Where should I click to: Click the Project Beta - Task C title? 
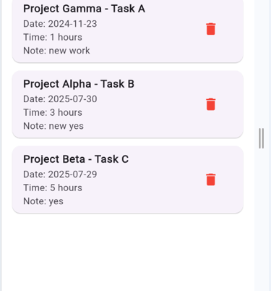coord(76,159)
